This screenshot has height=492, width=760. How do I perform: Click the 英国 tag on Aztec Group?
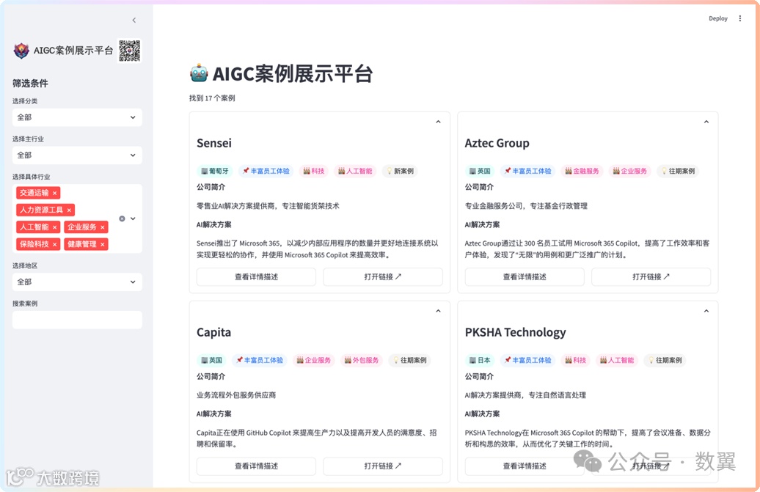tap(480, 171)
